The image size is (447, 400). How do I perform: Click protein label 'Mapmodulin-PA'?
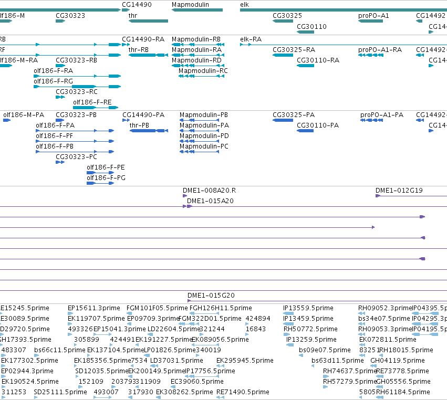tap(204, 125)
